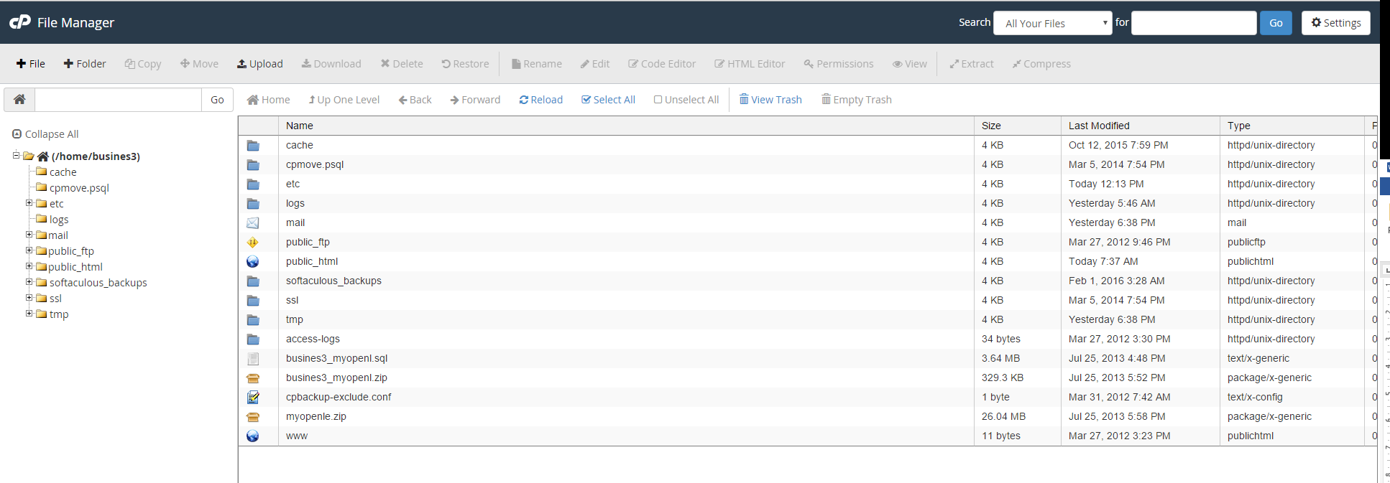Click the Permissions toolbar button
The width and height of the screenshot is (1390, 483).
click(x=839, y=64)
